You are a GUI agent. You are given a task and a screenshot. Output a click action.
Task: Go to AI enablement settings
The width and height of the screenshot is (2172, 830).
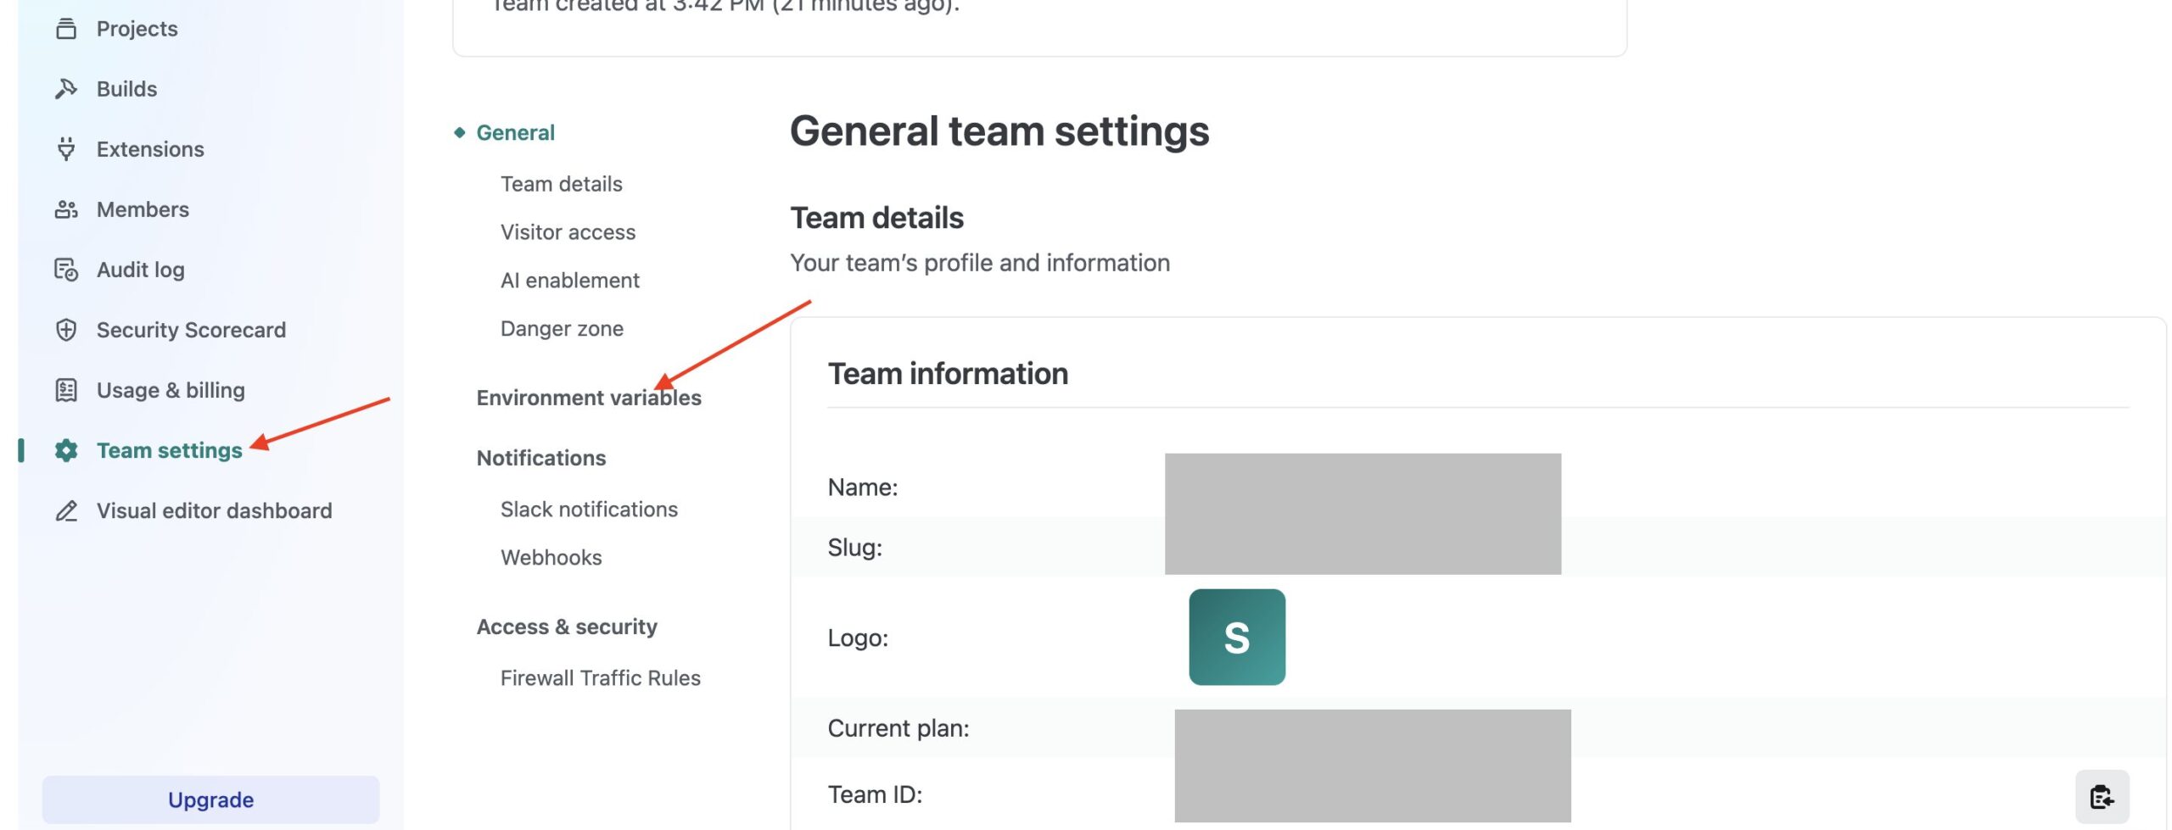click(569, 281)
